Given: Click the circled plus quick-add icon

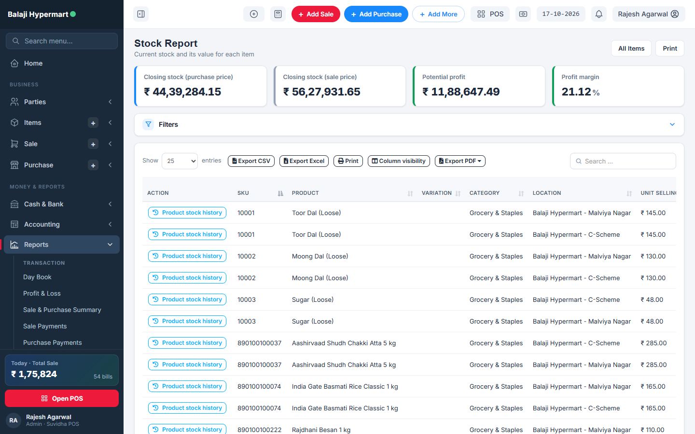Looking at the screenshot, I should (x=254, y=14).
